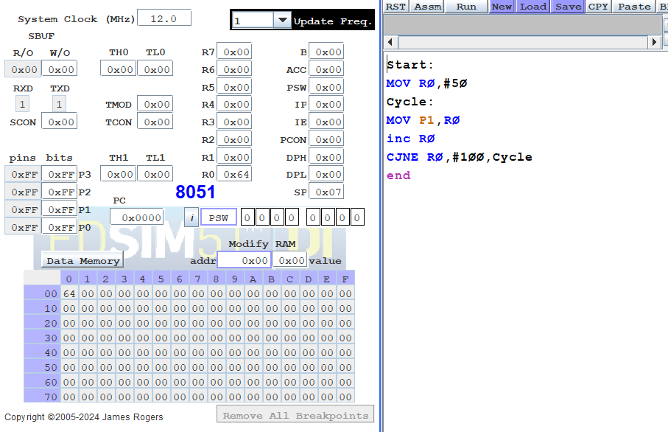This screenshot has width=668, height=432.
Task: Click the R4 register value
Action: click(234, 104)
